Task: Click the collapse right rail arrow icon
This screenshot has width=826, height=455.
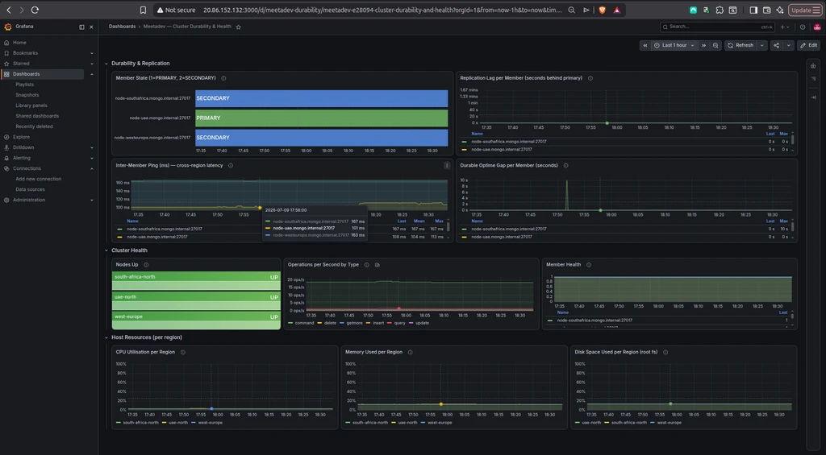Action: [813, 97]
